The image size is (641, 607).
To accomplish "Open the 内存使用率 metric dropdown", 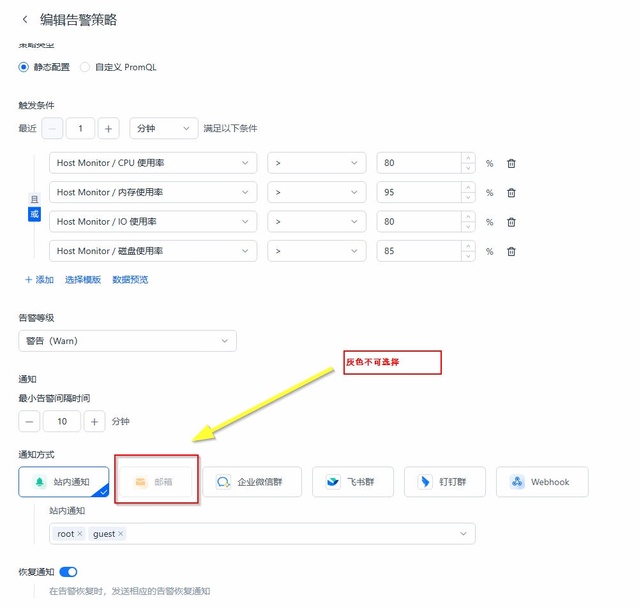I will coord(153,192).
